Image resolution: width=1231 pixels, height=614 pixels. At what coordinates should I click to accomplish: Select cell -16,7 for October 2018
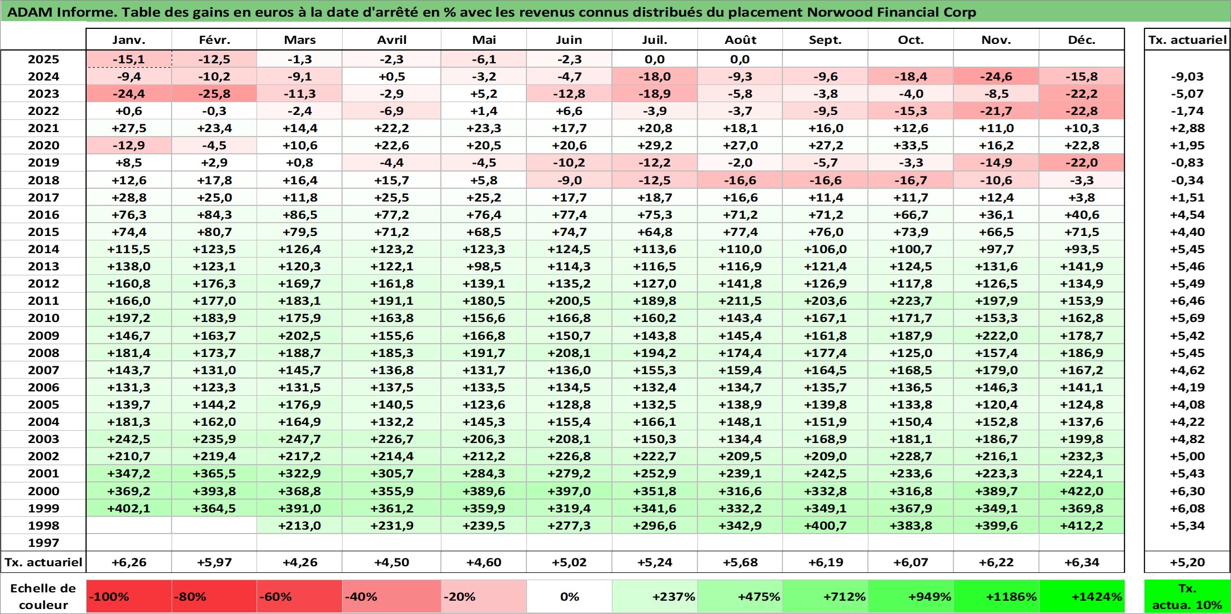click(x=911, y=180)
